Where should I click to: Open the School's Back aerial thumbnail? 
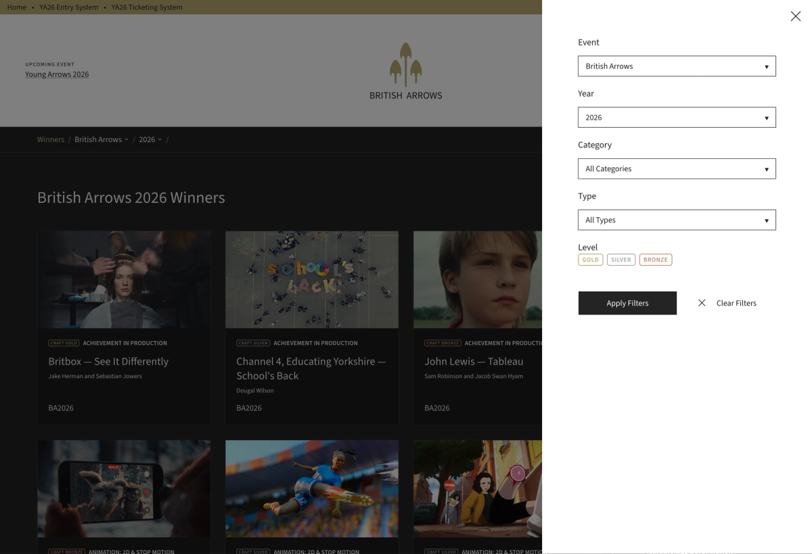click(x=312, y=279)
